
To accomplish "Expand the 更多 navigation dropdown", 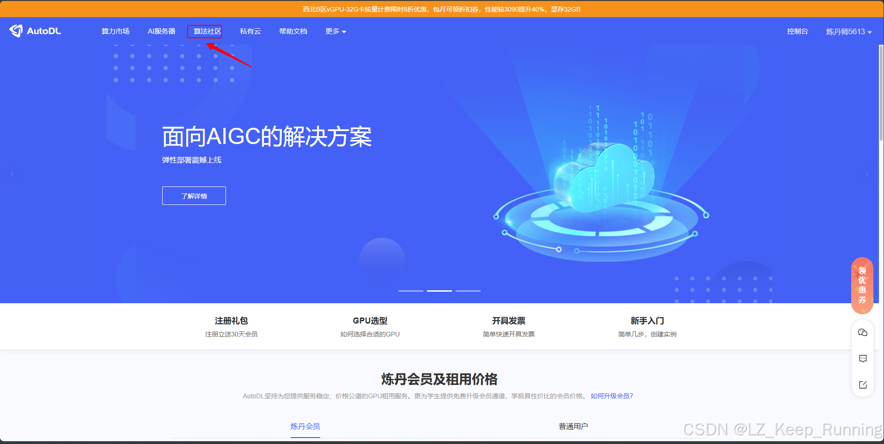I will point(335,31).
